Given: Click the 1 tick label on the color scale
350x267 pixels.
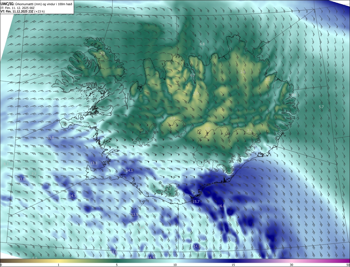Looking at the screenshot, I should coord(59,265).
